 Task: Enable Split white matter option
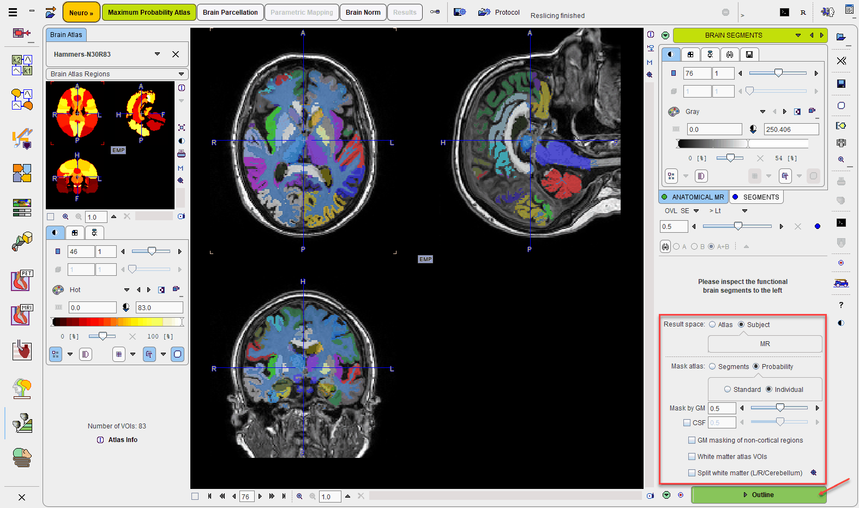click(692, 473)
